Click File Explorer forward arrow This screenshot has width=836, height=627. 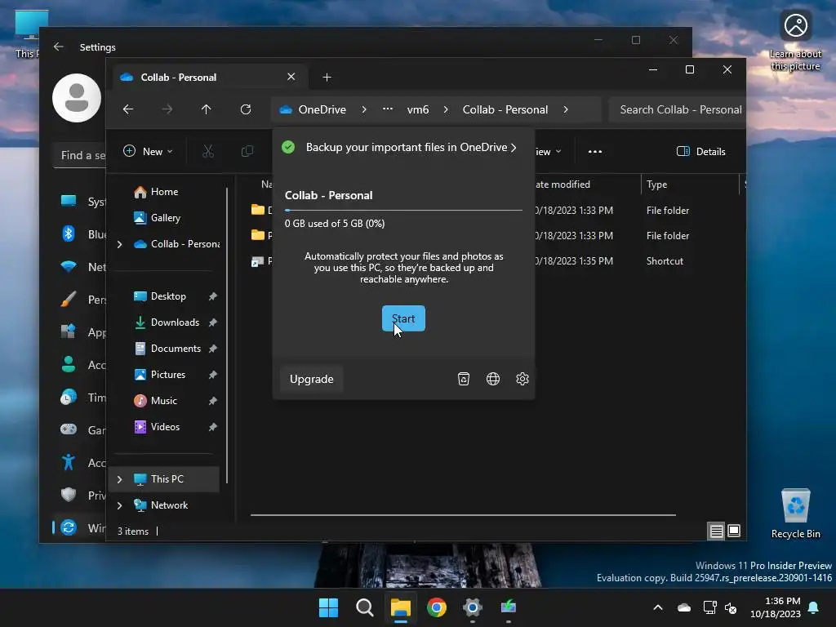click(167, 109)
